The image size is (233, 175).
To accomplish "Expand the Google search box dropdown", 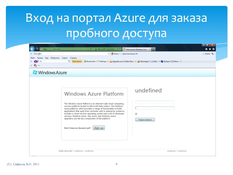I will pyautogui.click(x=109, y=54).
